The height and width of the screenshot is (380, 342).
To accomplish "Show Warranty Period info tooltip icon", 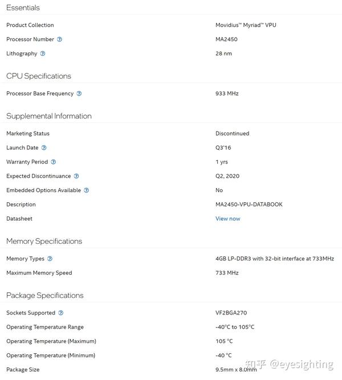I will pos(54,162).
